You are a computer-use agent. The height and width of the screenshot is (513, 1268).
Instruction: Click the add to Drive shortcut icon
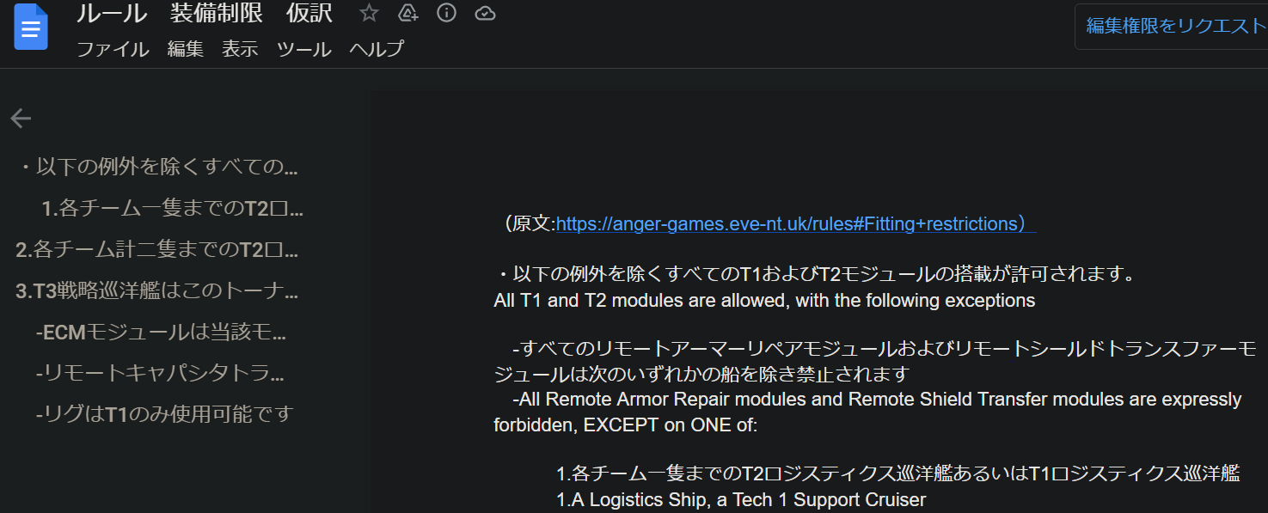pos(408,13)
